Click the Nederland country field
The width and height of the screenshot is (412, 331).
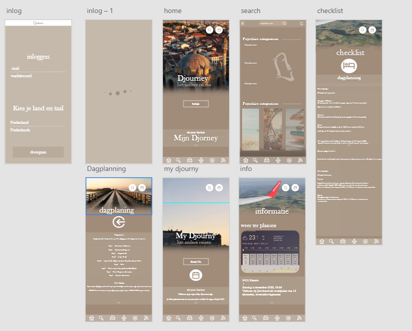(x=38, y=122)
